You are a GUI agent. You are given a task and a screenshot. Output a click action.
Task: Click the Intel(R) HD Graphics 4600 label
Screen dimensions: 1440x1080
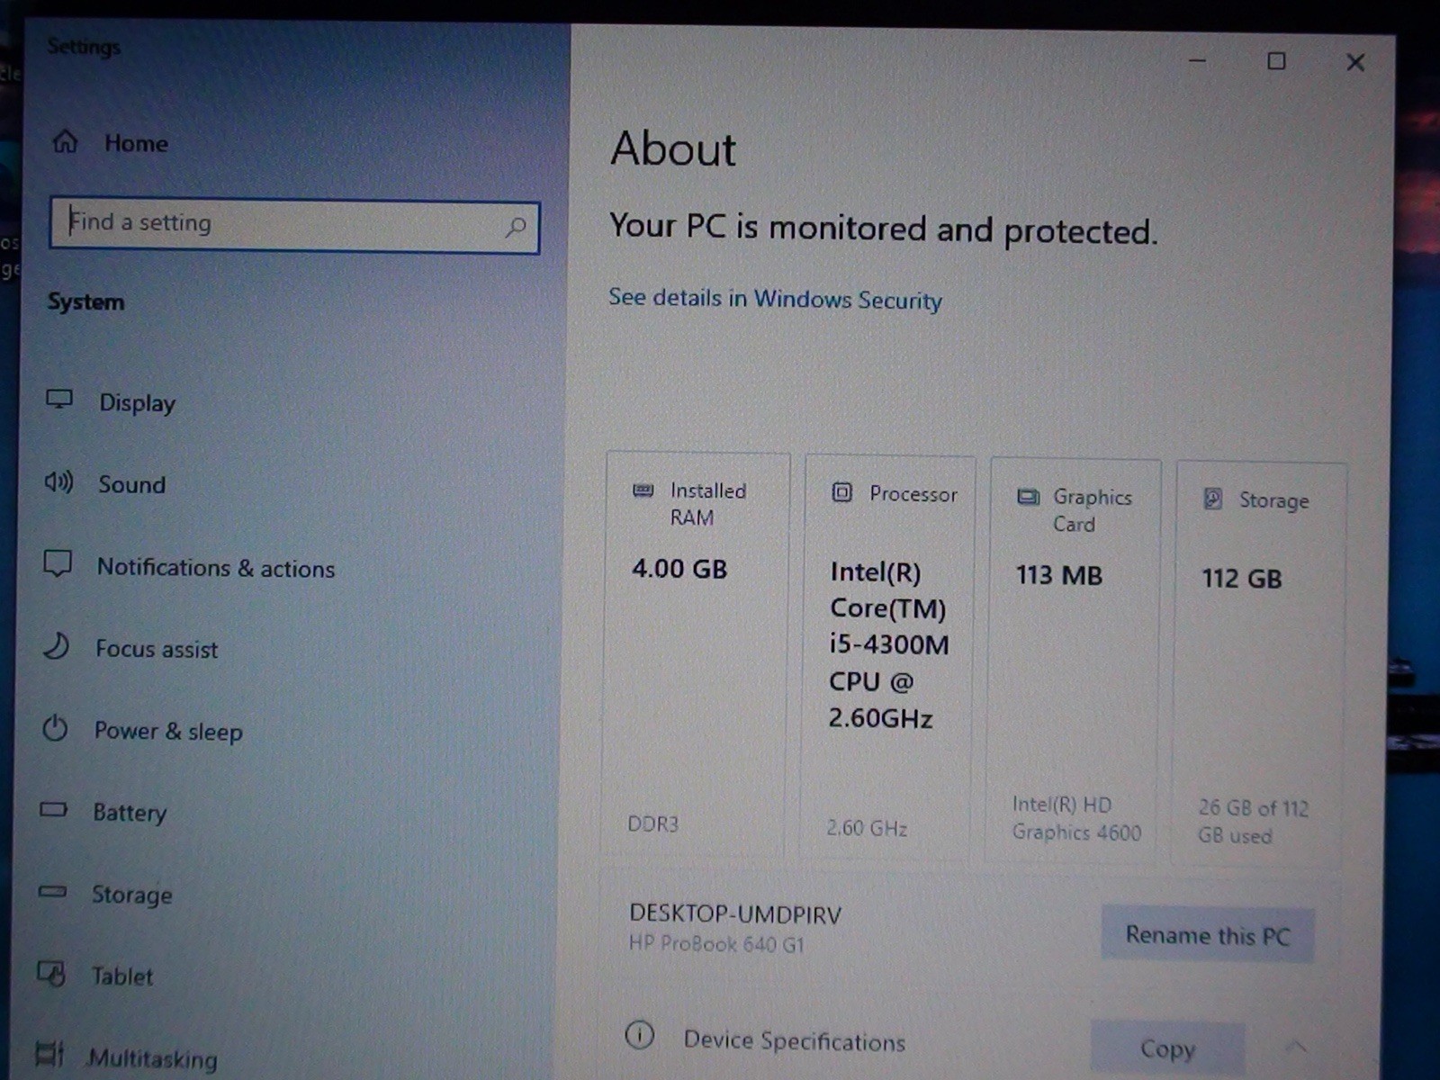coord(1076,818)
